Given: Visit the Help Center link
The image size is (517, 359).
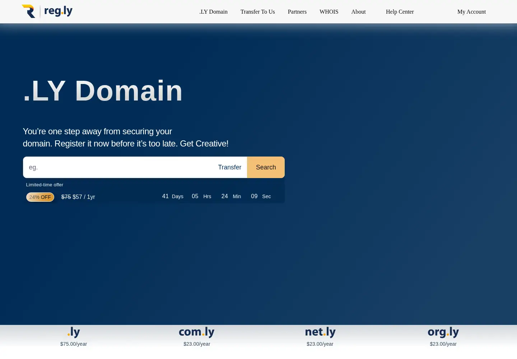Looking at the screenshot, I should click(400, 12).
